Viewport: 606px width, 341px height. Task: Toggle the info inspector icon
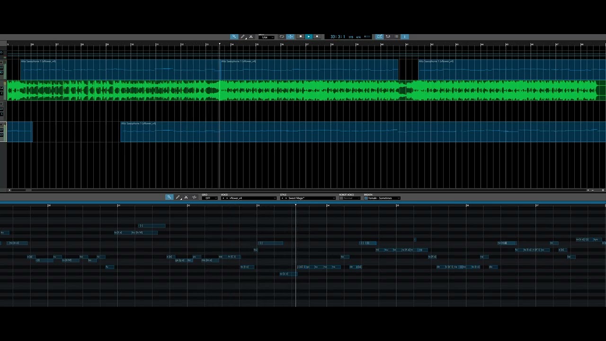404,36
